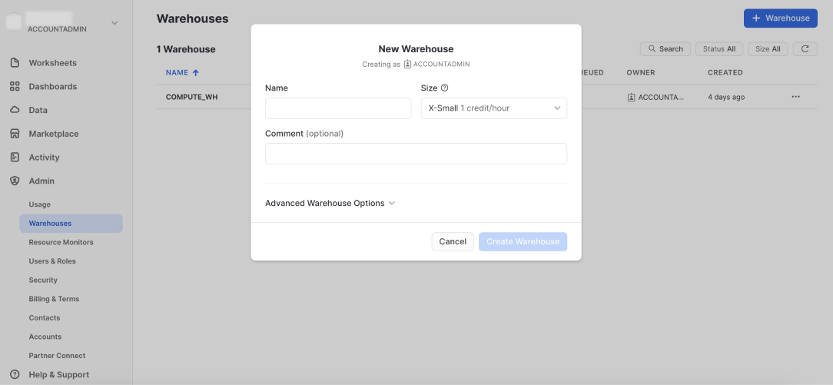Viewport: 833px width, 385px height.
Task: Open Users & Roles in sidebar
Action: 52,261
